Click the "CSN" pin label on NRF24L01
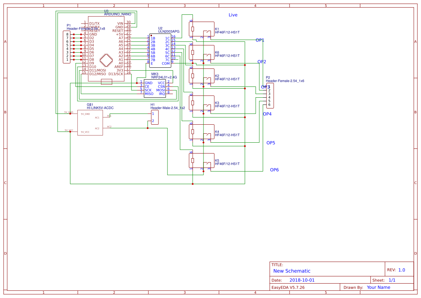 pos(161,87)
